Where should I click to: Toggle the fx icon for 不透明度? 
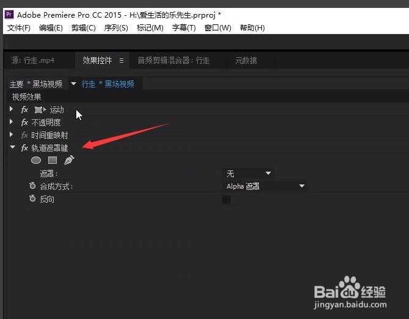tap(24, 122)
